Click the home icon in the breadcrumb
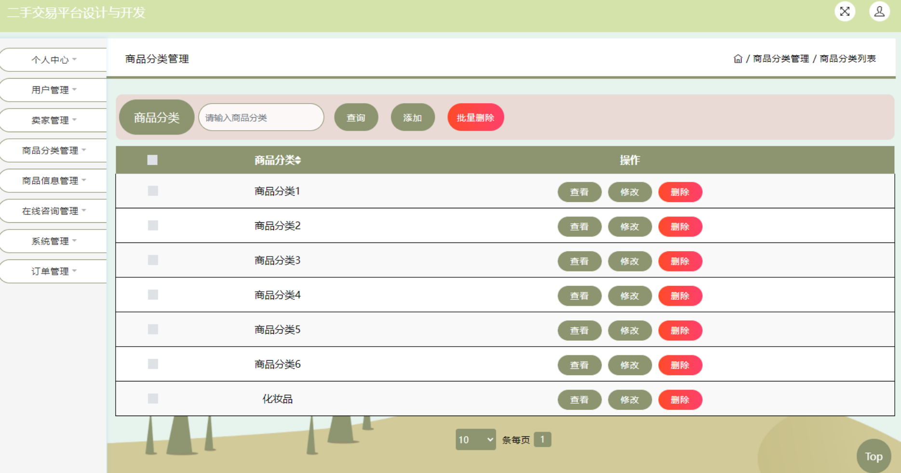Viewport: 901px width, 473px height. (738, 59)
